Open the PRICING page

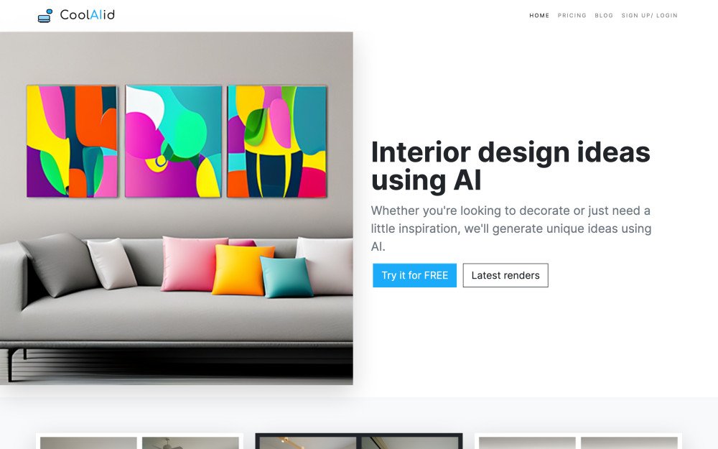coord(572,16)
